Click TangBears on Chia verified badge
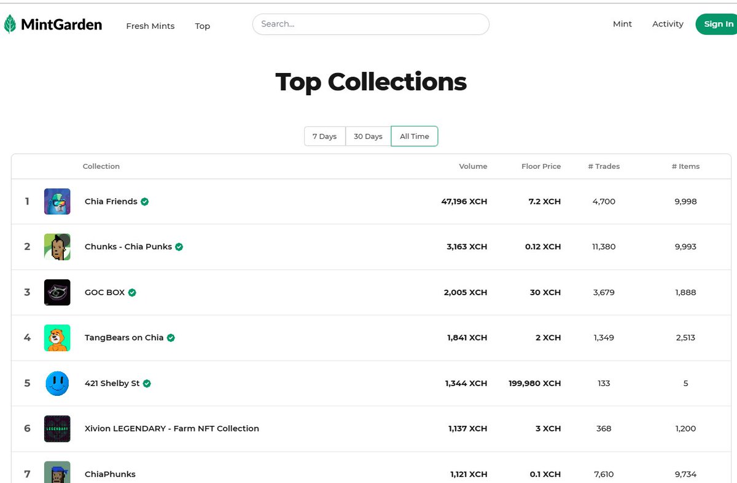 [171, 338]
